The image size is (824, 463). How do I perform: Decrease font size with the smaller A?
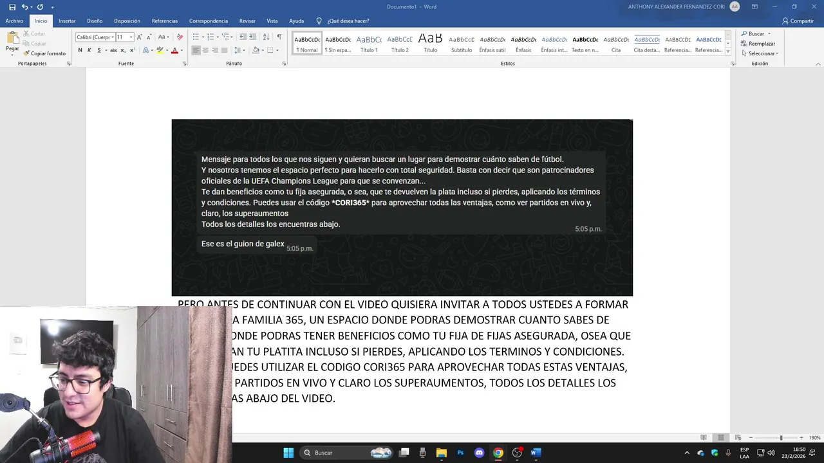click(x=149, y=37)
